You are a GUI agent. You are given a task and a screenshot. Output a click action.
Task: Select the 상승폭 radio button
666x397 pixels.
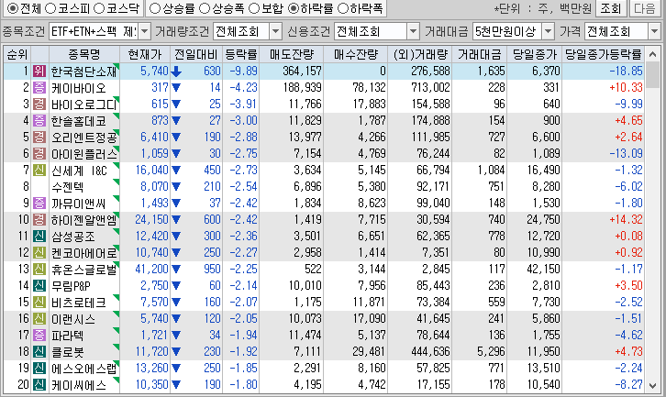205,8
